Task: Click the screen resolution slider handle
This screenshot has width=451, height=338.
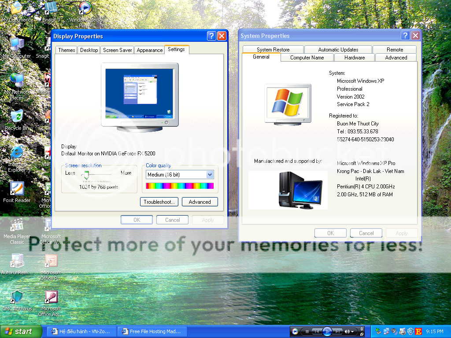Action: tap(86, 174)
